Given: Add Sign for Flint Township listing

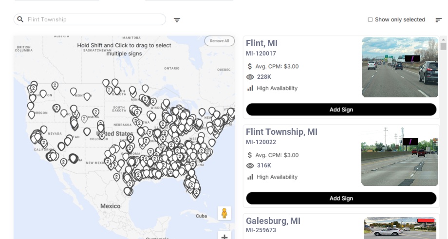Looking at the screenshot, I should click(x=341, y=198).
